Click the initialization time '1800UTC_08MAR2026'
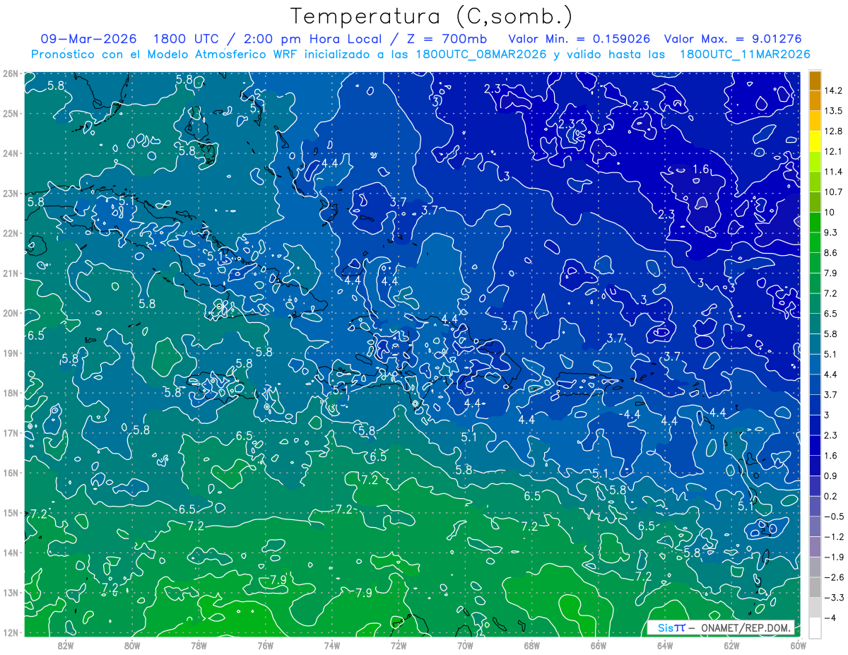The height and width of the screenshot is (655, 848). (482, 54)
